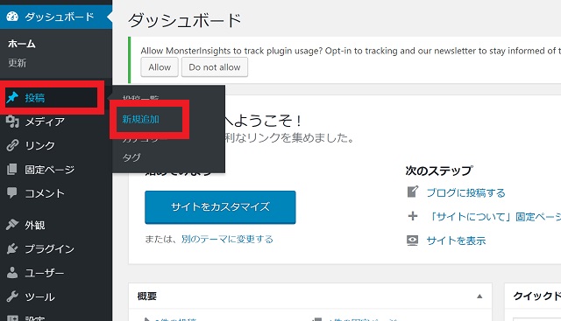This screenshot has width=561, height=321.
Task: Click the Users person icon
Action: [12, 272]
